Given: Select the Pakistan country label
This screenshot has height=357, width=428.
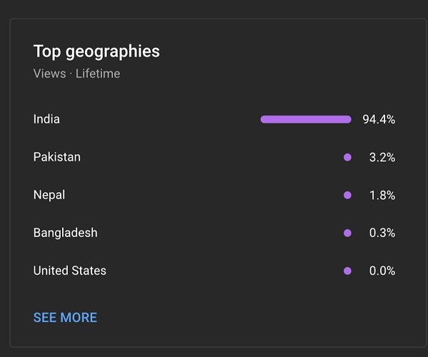Looking at the screenshot, I should [56, 157].
